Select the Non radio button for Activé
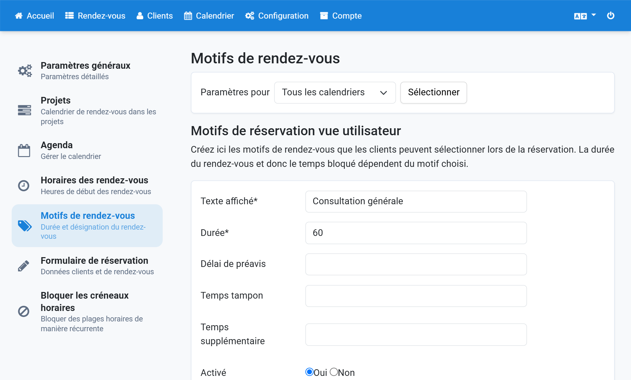This screenshot has width=631, height=380. click(x=334, y=372)
